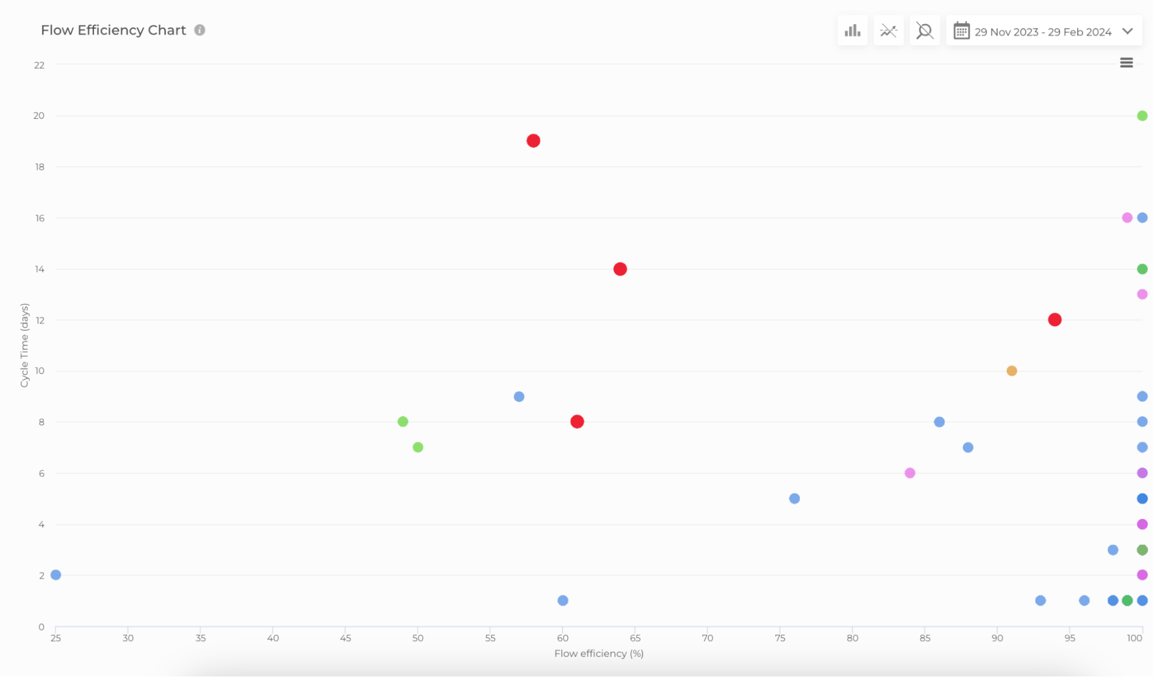Open the chart info tooltip icon

200,30
